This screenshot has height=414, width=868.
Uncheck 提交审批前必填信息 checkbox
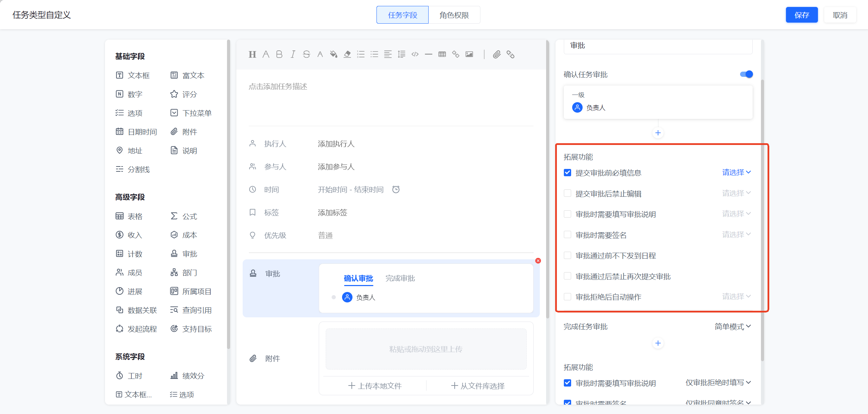[x=567, y=172]
